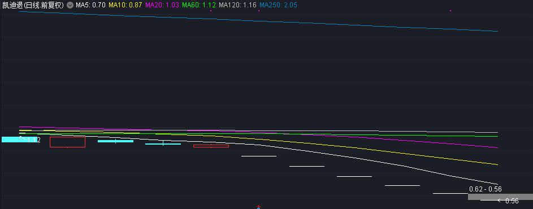The height and width of the screenshot is (209, 533).
Task: Click the red diamond event marker at chart bottom
Action: (x=258, y=207)
